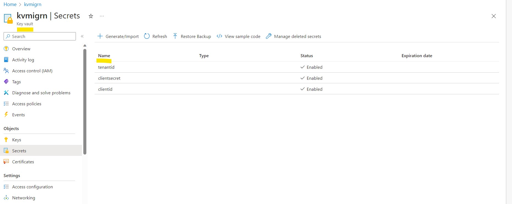Sort by the Name column header

pos(104,56)
